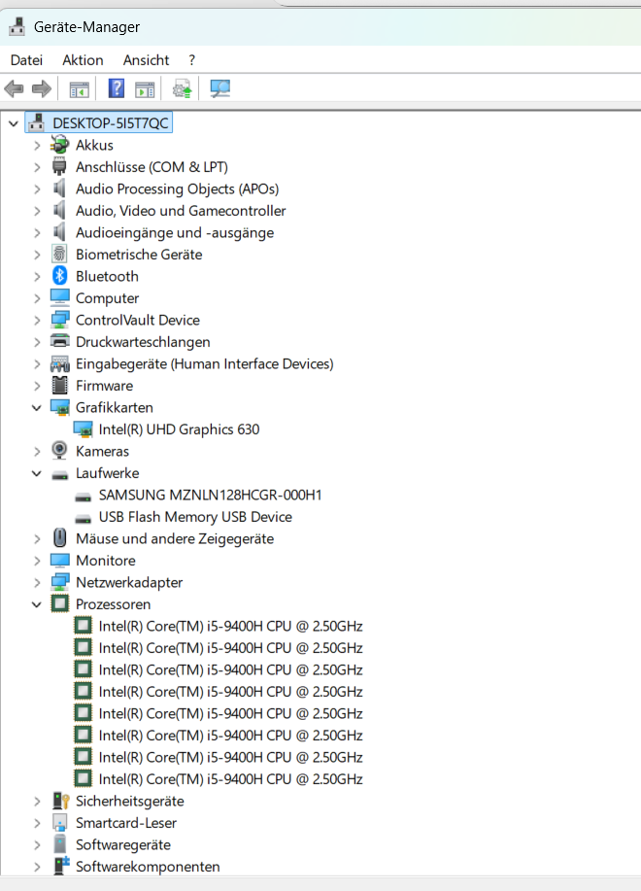The image size is (641, 891).
Task: Click the Softwarekomponenten icon
Action: point(61,866)
